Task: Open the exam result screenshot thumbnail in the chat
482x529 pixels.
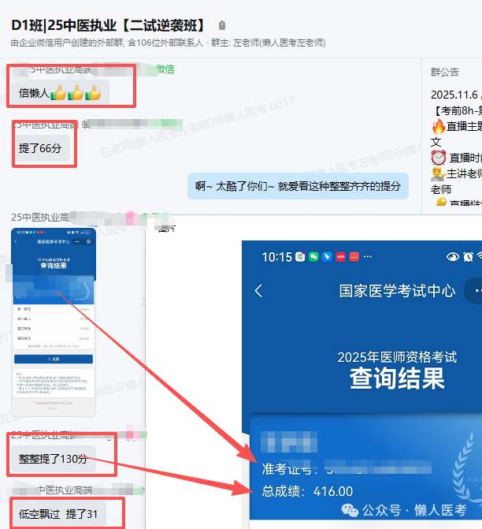Action: [54, 322]
